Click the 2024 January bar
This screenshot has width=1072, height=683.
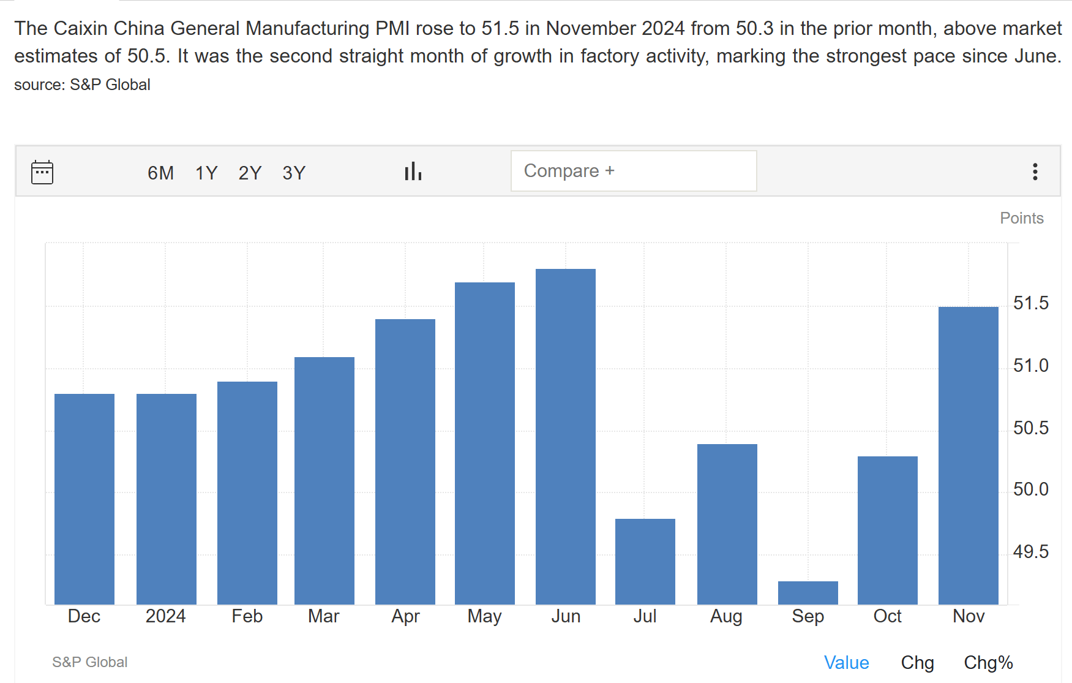click(x=167, y=499)
